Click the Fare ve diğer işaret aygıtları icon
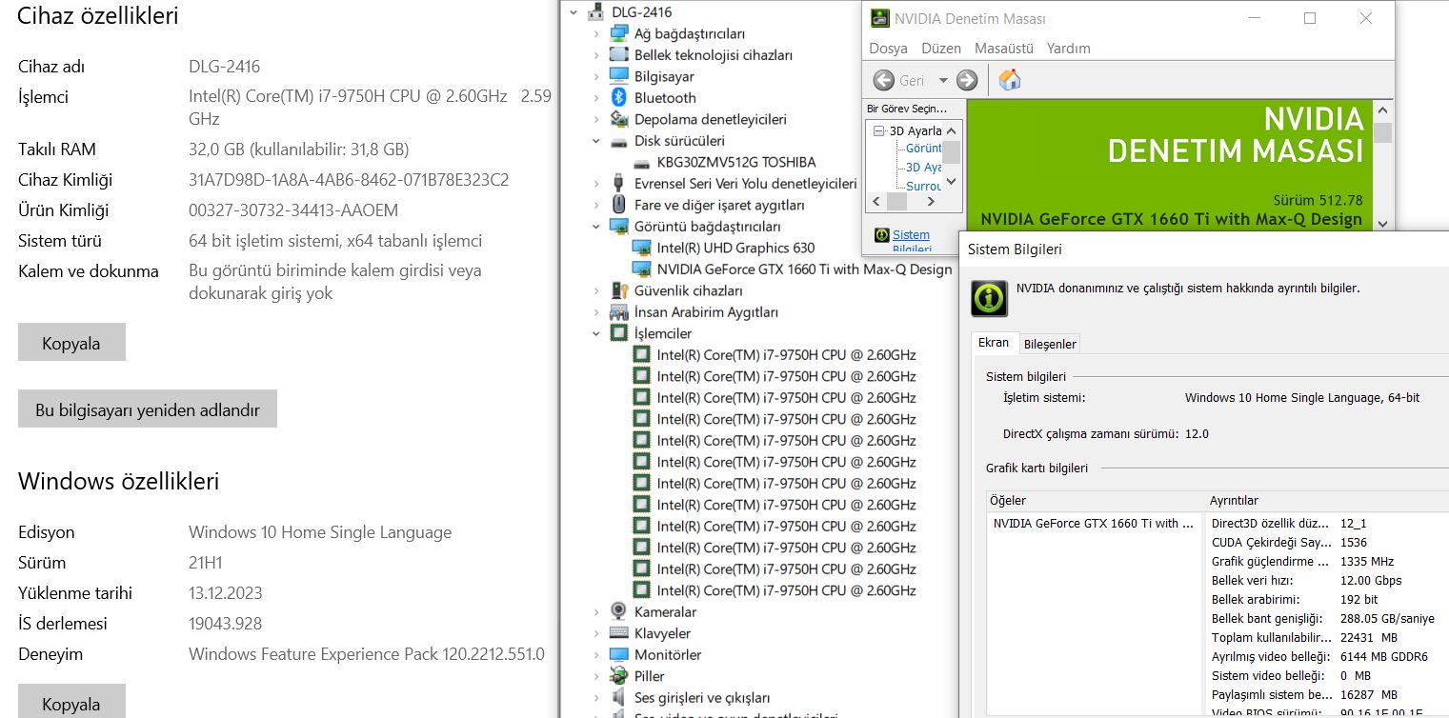The height and width of the screenshot is (718, 1449). (619, 205)
